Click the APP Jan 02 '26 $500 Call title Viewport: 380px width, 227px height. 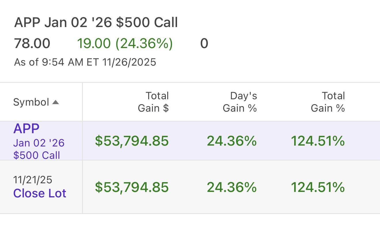pos(96,22)
